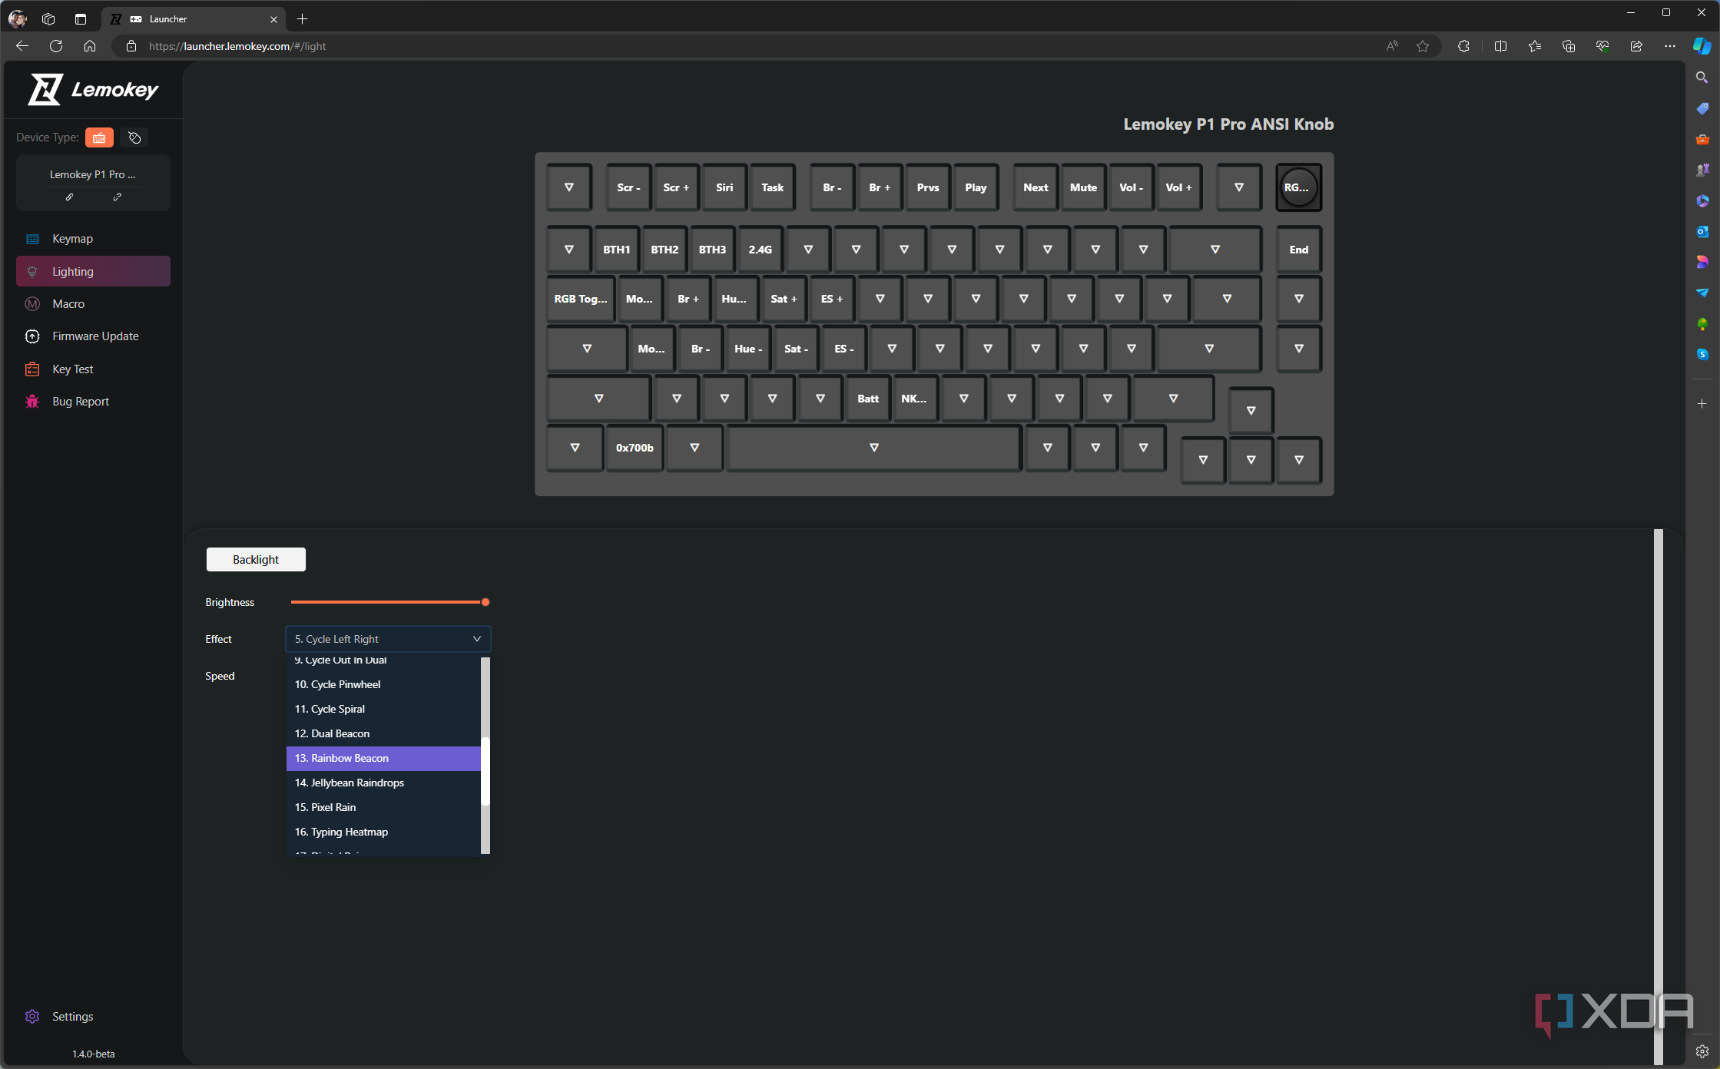Click the Batt key on keyboard layout
1720x1069 pixels.
pos(868,399)
